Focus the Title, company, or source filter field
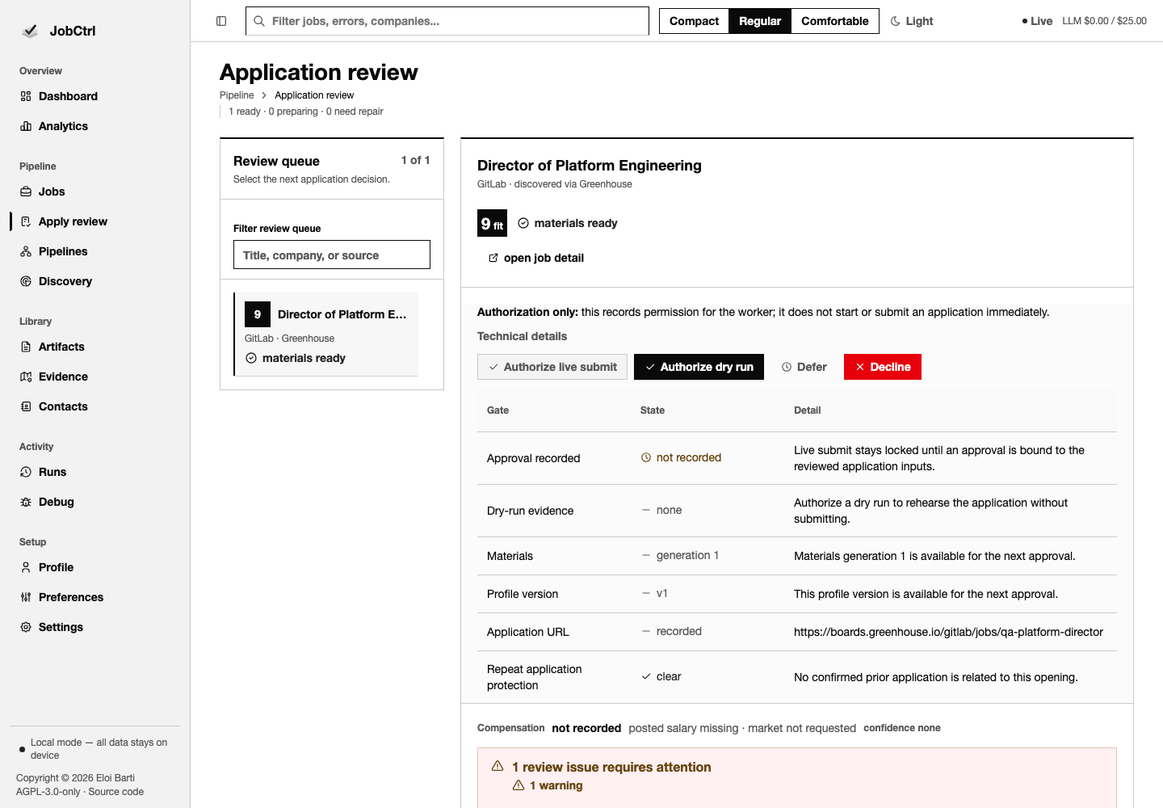Image resolution: width=1163 pixels, height=808 pixels. coord(332,255)
